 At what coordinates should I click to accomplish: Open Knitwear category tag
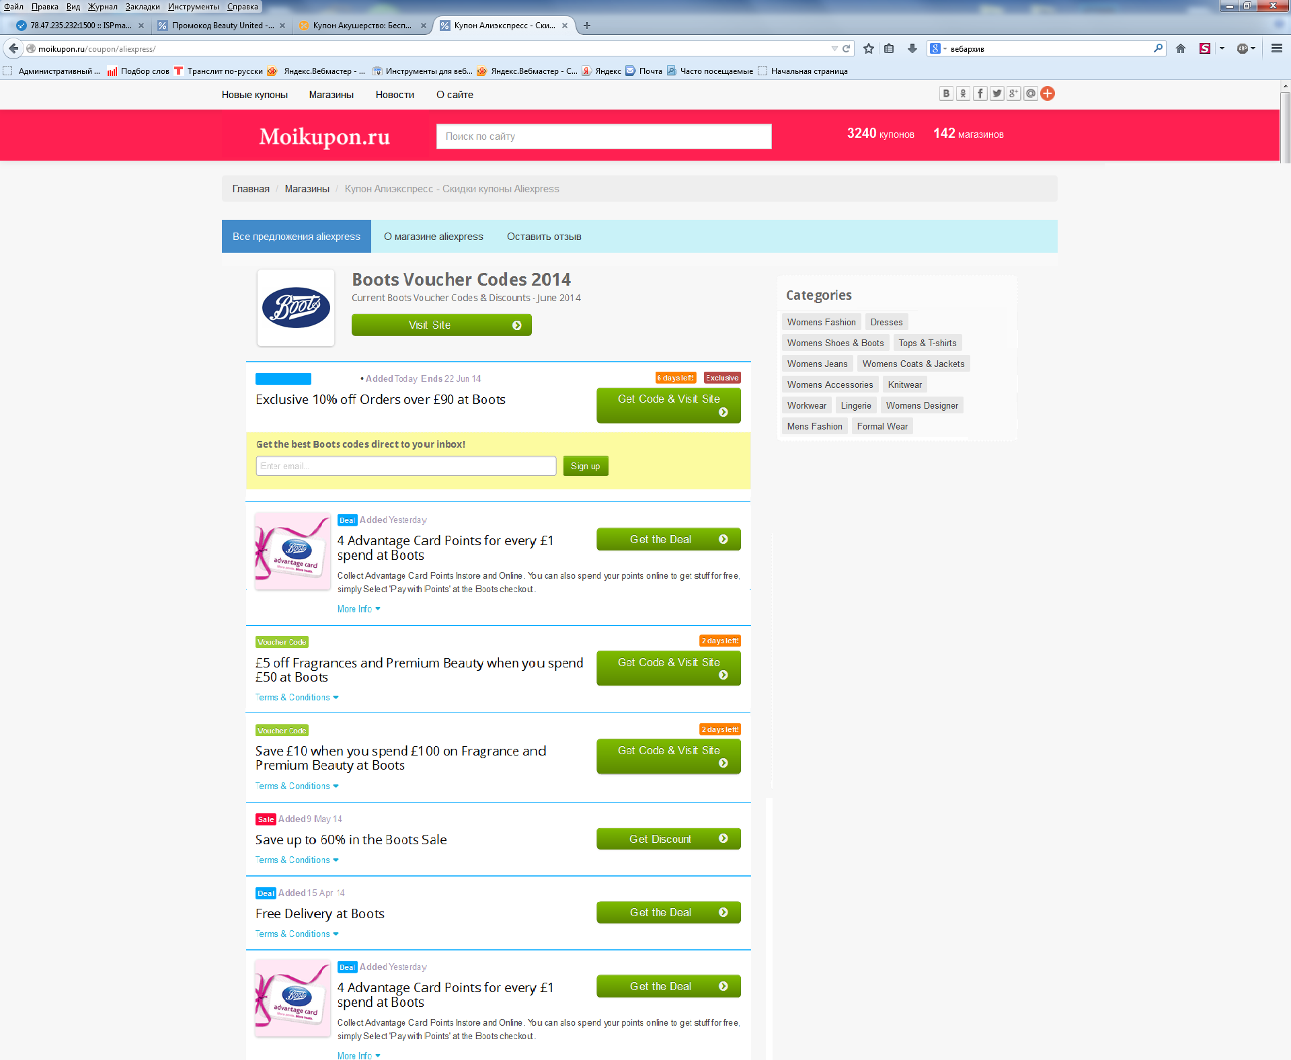tap(905, 384)
